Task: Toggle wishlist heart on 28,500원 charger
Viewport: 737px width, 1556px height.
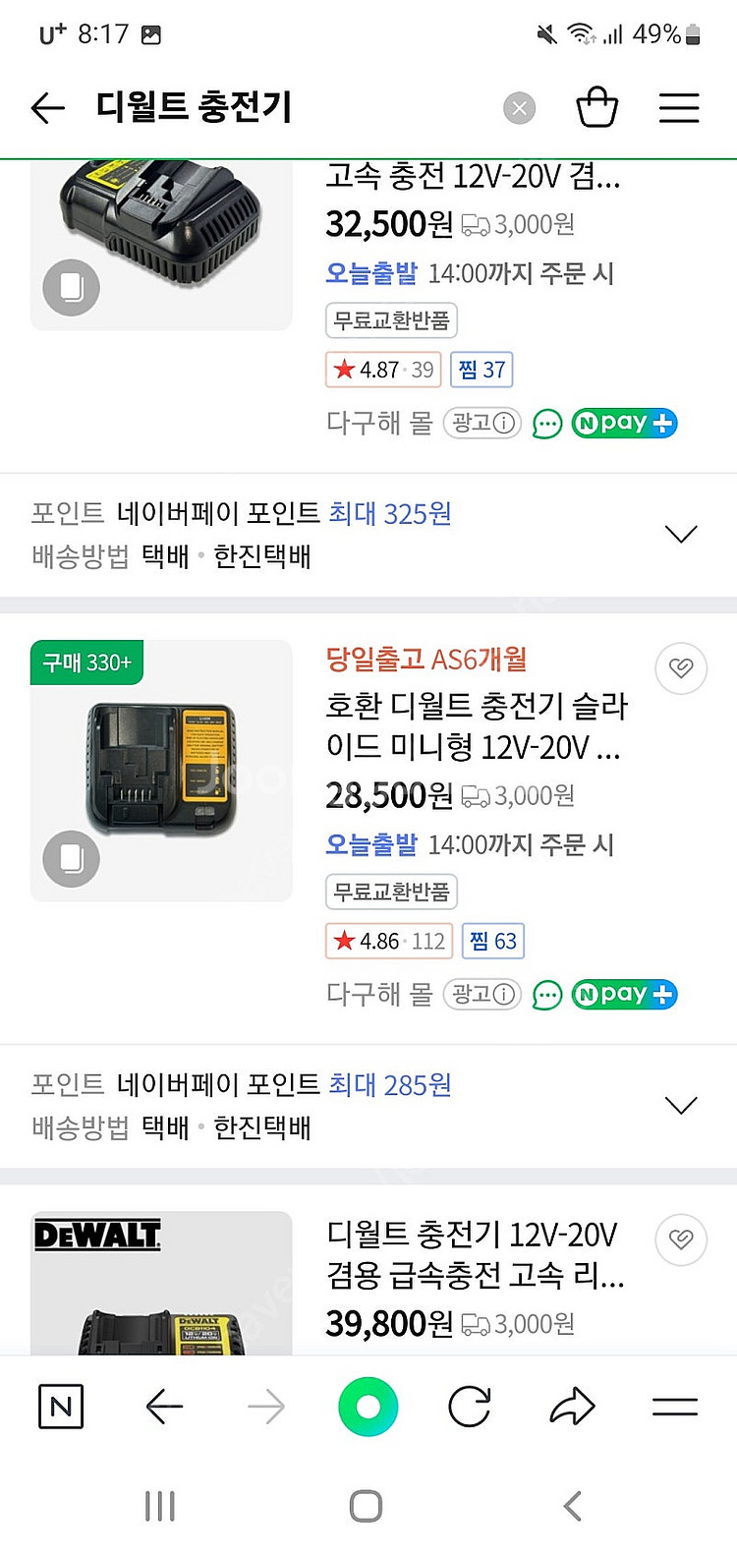Action: click(681, 668)
